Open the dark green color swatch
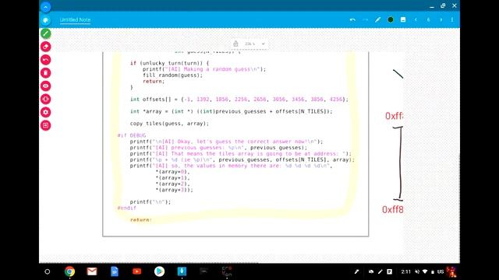Viewport: 499px width, 280px height. [391, 19]
